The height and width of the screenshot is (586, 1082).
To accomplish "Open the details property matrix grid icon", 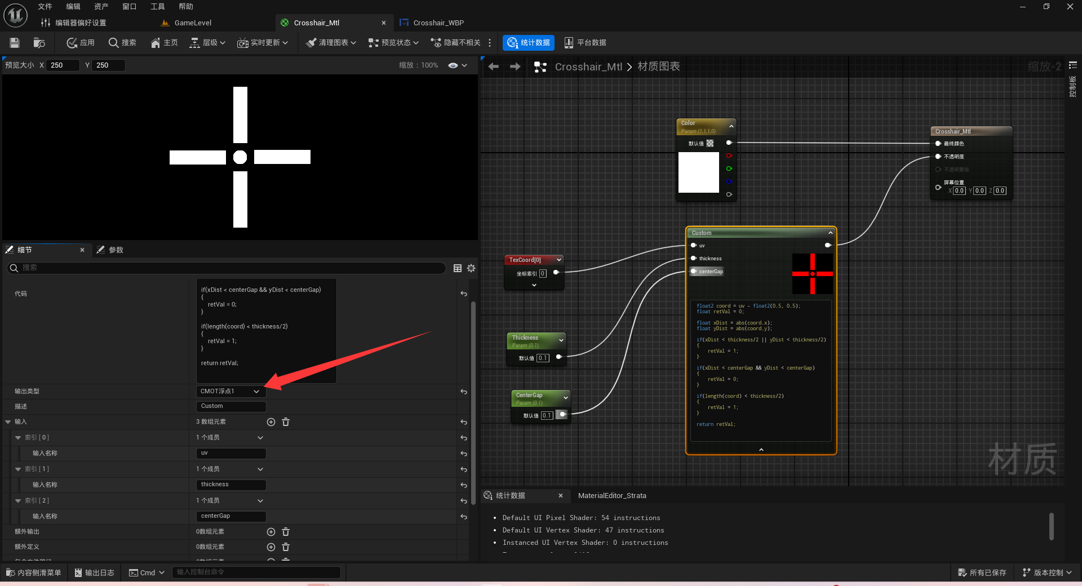I will point(458,268).
